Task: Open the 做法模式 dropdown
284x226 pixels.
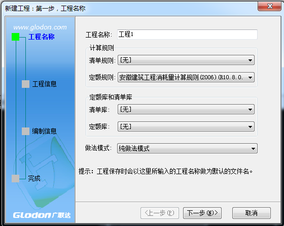Action: [x=187, y=148]
